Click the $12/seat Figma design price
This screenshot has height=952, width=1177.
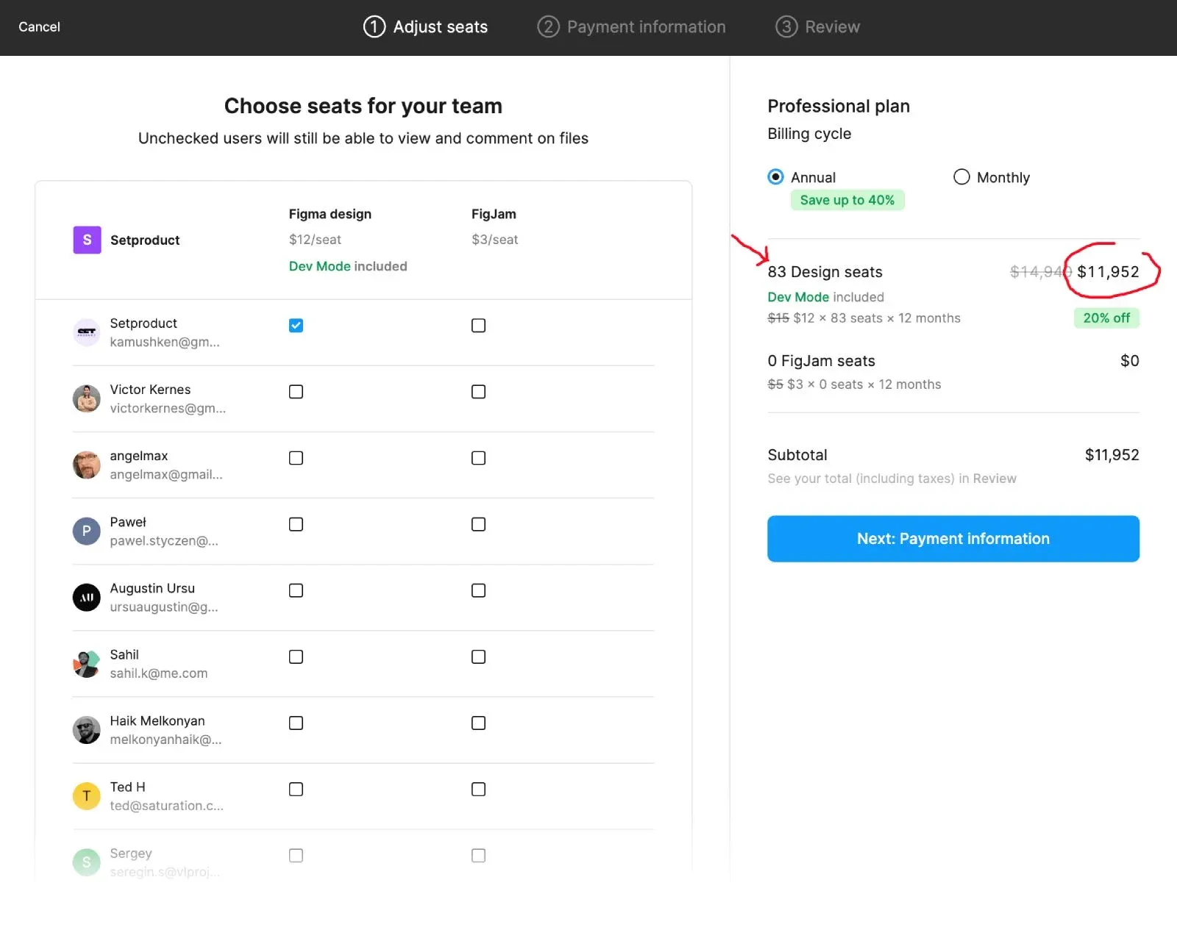[315, 239]
